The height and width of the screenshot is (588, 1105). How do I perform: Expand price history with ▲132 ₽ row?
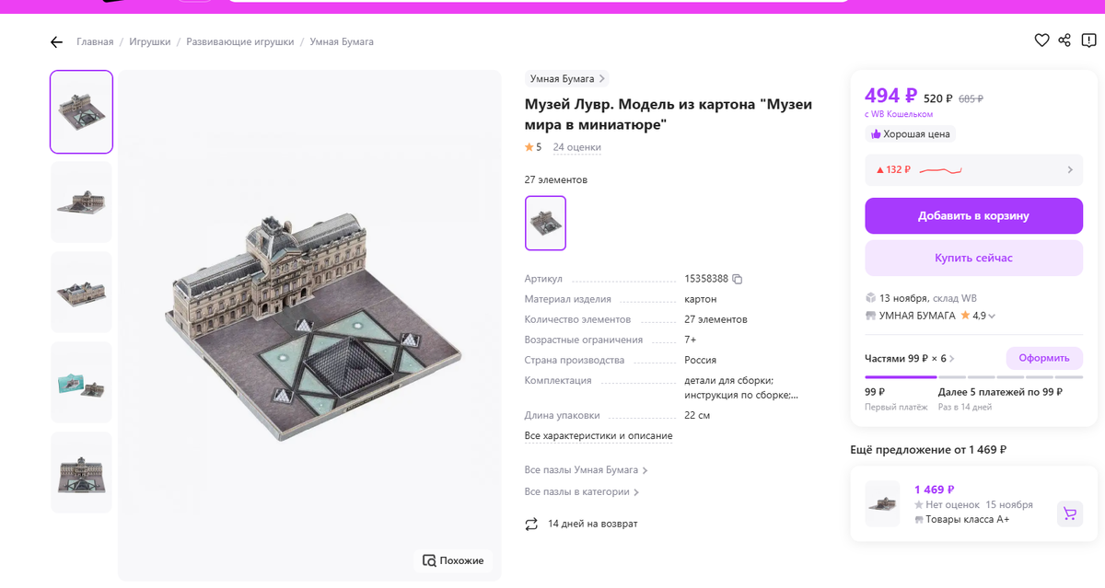click(x=973, y=169)
